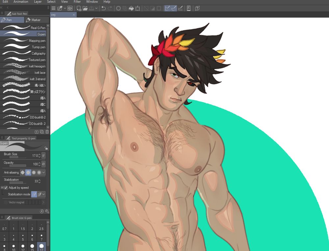Viewport: 329px width, 251px height.
Task: Toggle the Adjust by speed checkbox
Action: click(x=6, y=188)
